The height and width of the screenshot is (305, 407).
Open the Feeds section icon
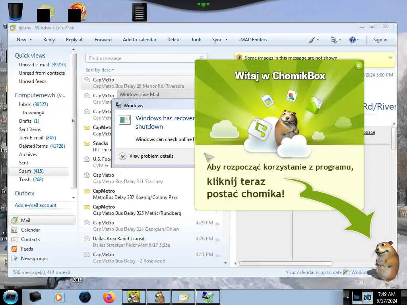click(14, 249)
